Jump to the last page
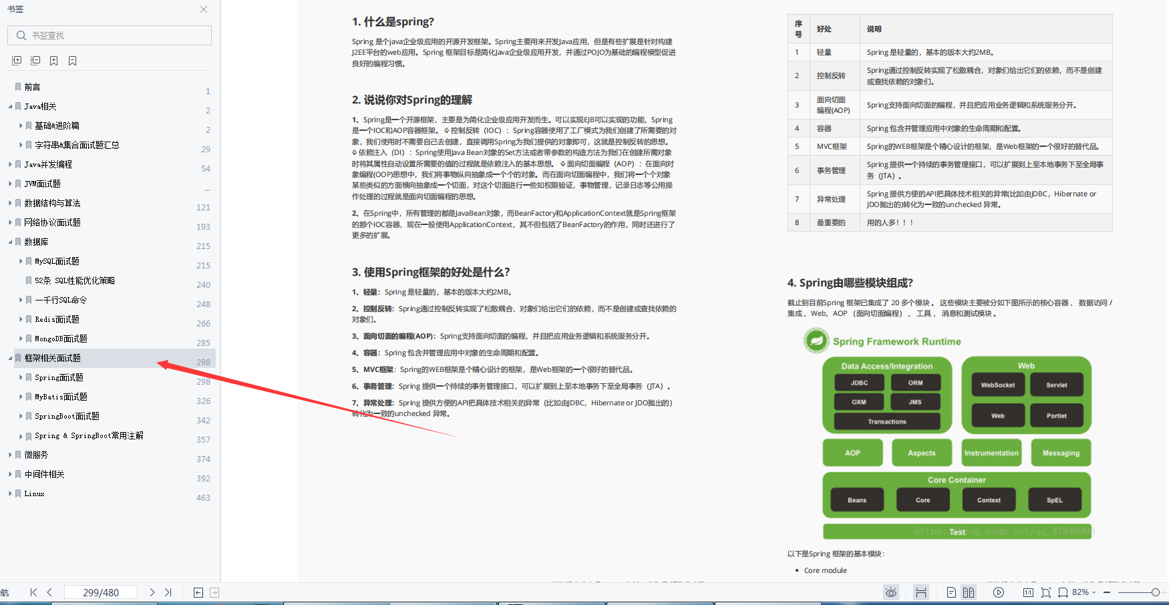Viewport: 1169px width, 605px height. tap(168, 592)
